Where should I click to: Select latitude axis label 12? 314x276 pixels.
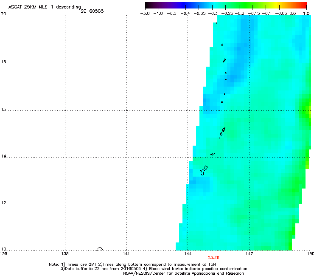3,203
